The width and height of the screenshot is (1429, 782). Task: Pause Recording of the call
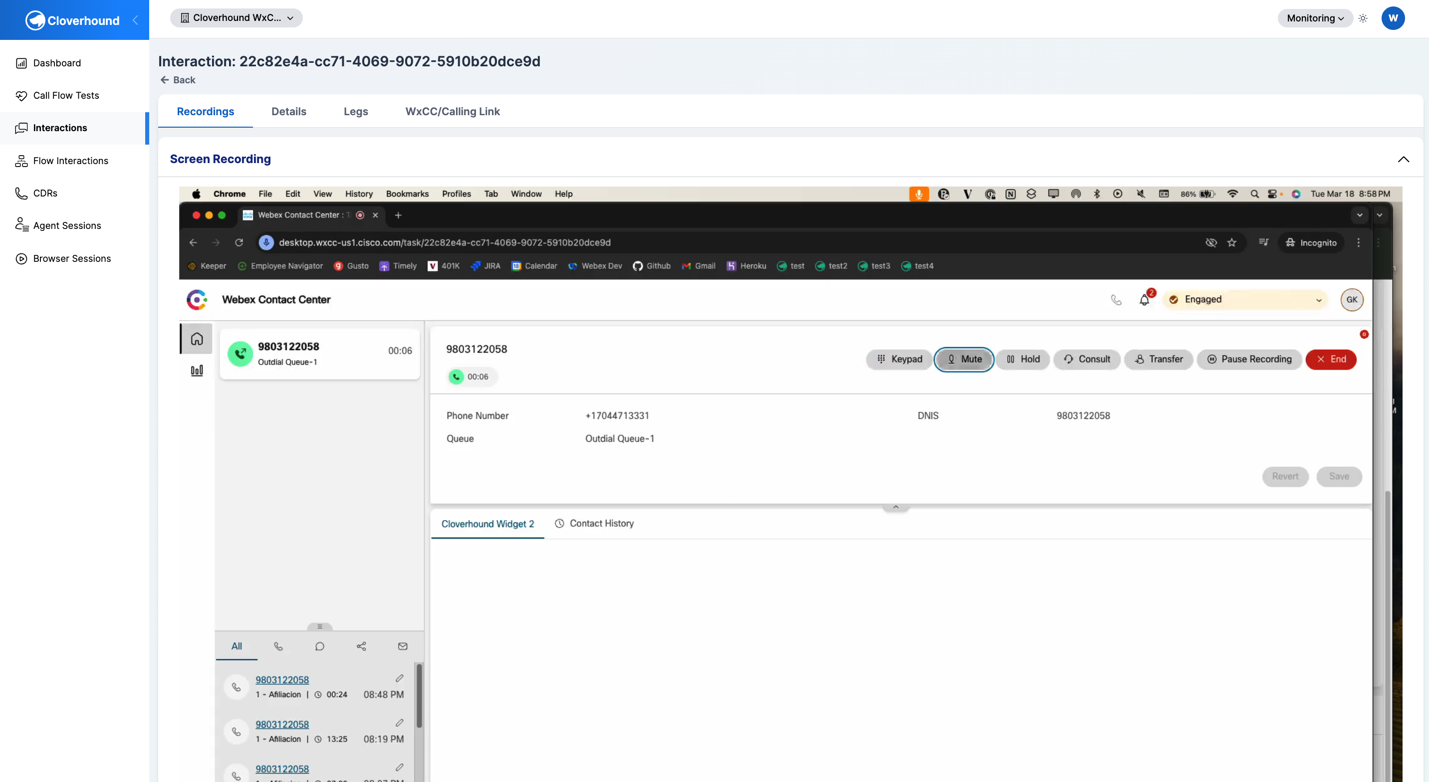pyautogui.click(x=1249, y=359)
